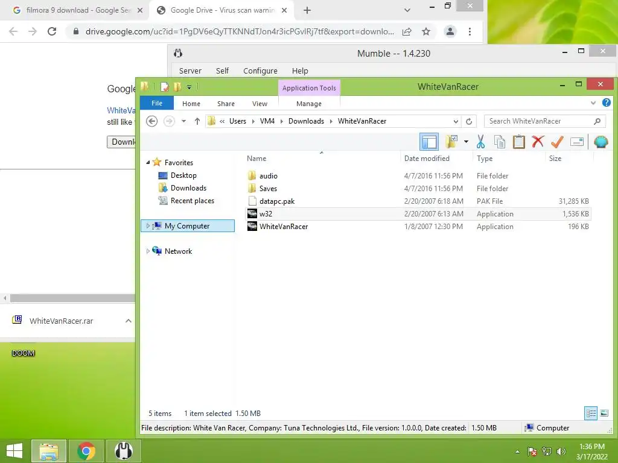Open the address bar history dropdown
The height and width of the screenshot is (463, 618).
456,121
